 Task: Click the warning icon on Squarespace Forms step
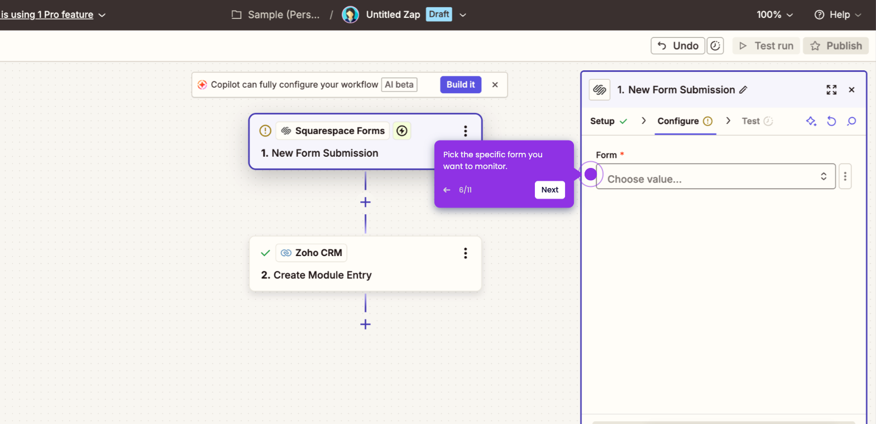click(265, 131)
